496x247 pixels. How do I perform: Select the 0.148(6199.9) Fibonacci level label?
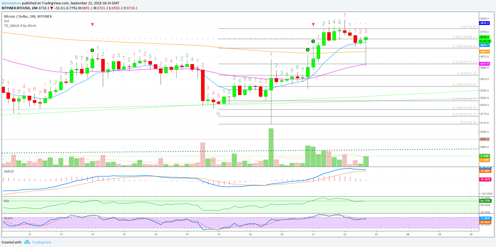click(465, 108)
